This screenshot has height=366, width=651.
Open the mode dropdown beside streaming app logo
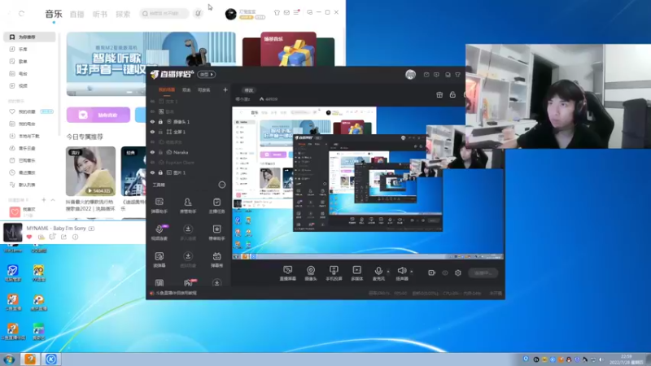coord(207,74)
